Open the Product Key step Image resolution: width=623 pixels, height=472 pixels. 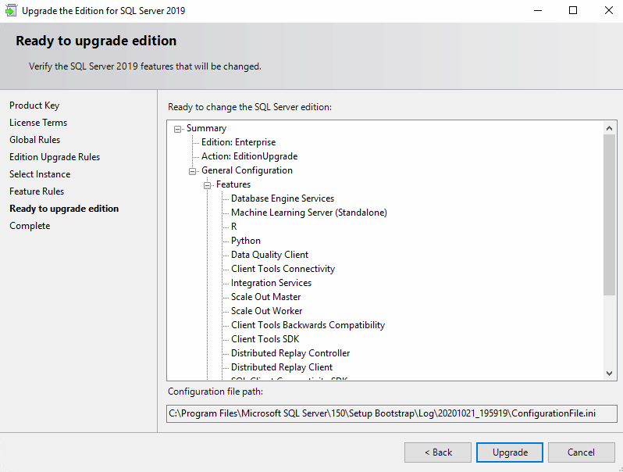click(x=34, y=105)
